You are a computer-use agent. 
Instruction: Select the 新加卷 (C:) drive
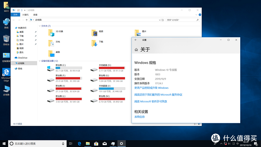pos(64,68)
